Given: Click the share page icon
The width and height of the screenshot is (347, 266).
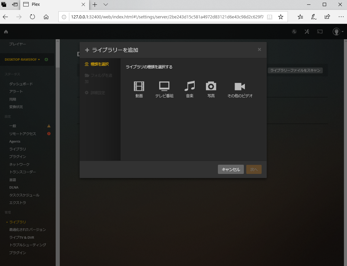Looking at the screenshot, I should (x=327, y=17).
